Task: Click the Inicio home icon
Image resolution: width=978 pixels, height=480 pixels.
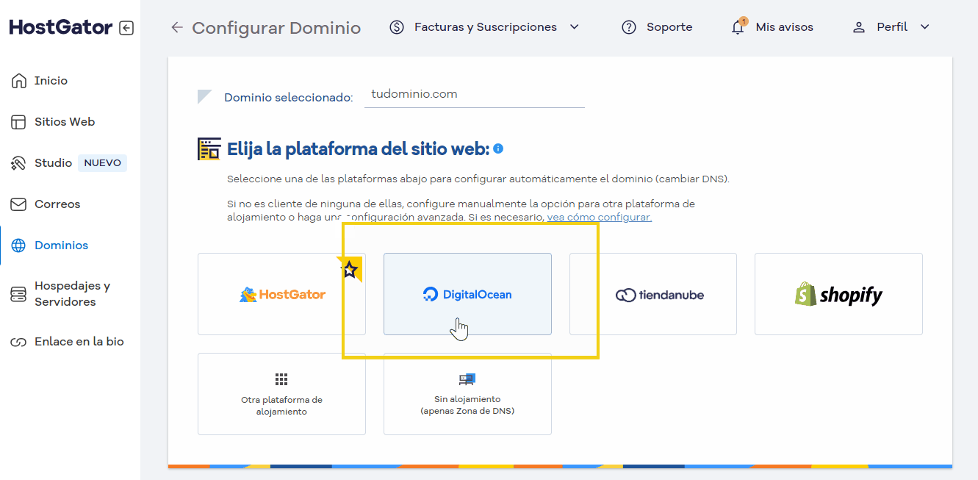Action: pos(18,81)
